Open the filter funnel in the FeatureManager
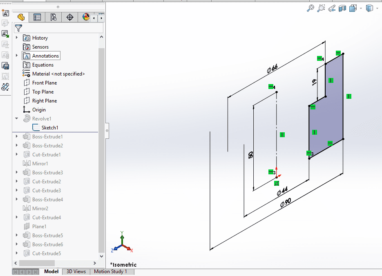382x276 pixels. click(x=18, y=28)
